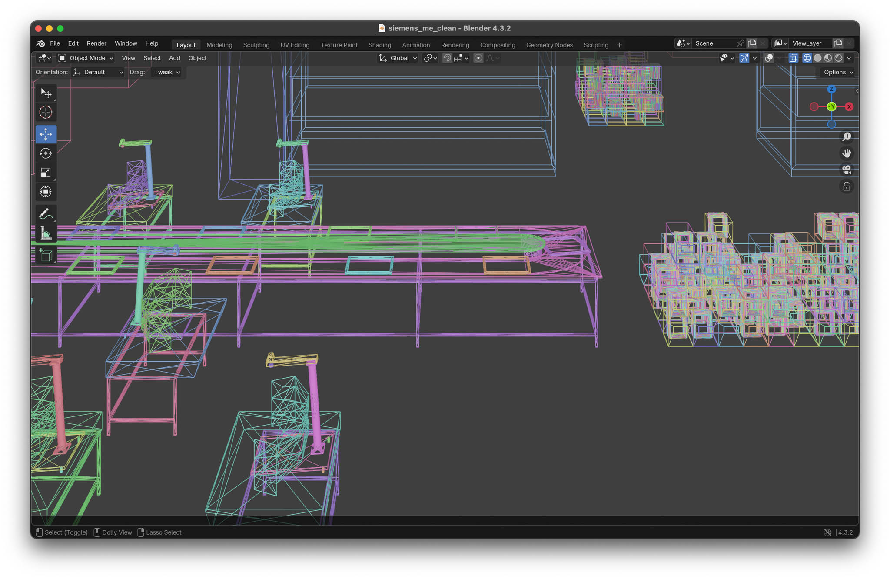Viewport: 890px width, 579px height.
Task: Switch to the Shading workspace tab
Action: point(379,45)
